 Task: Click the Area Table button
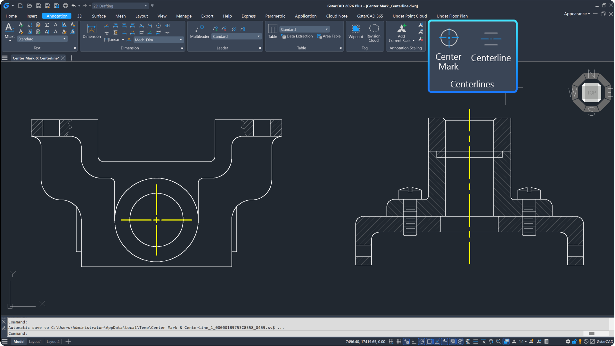point(329,36)
